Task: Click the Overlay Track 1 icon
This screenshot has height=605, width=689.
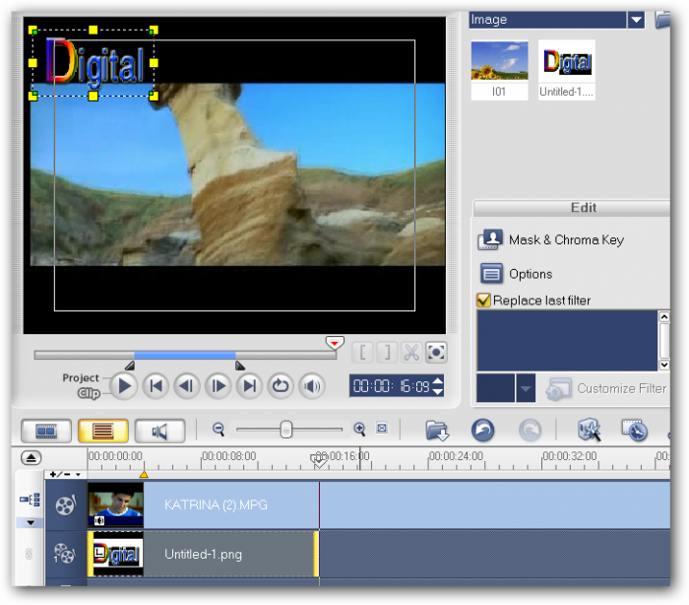Action: tap(64, 554)
